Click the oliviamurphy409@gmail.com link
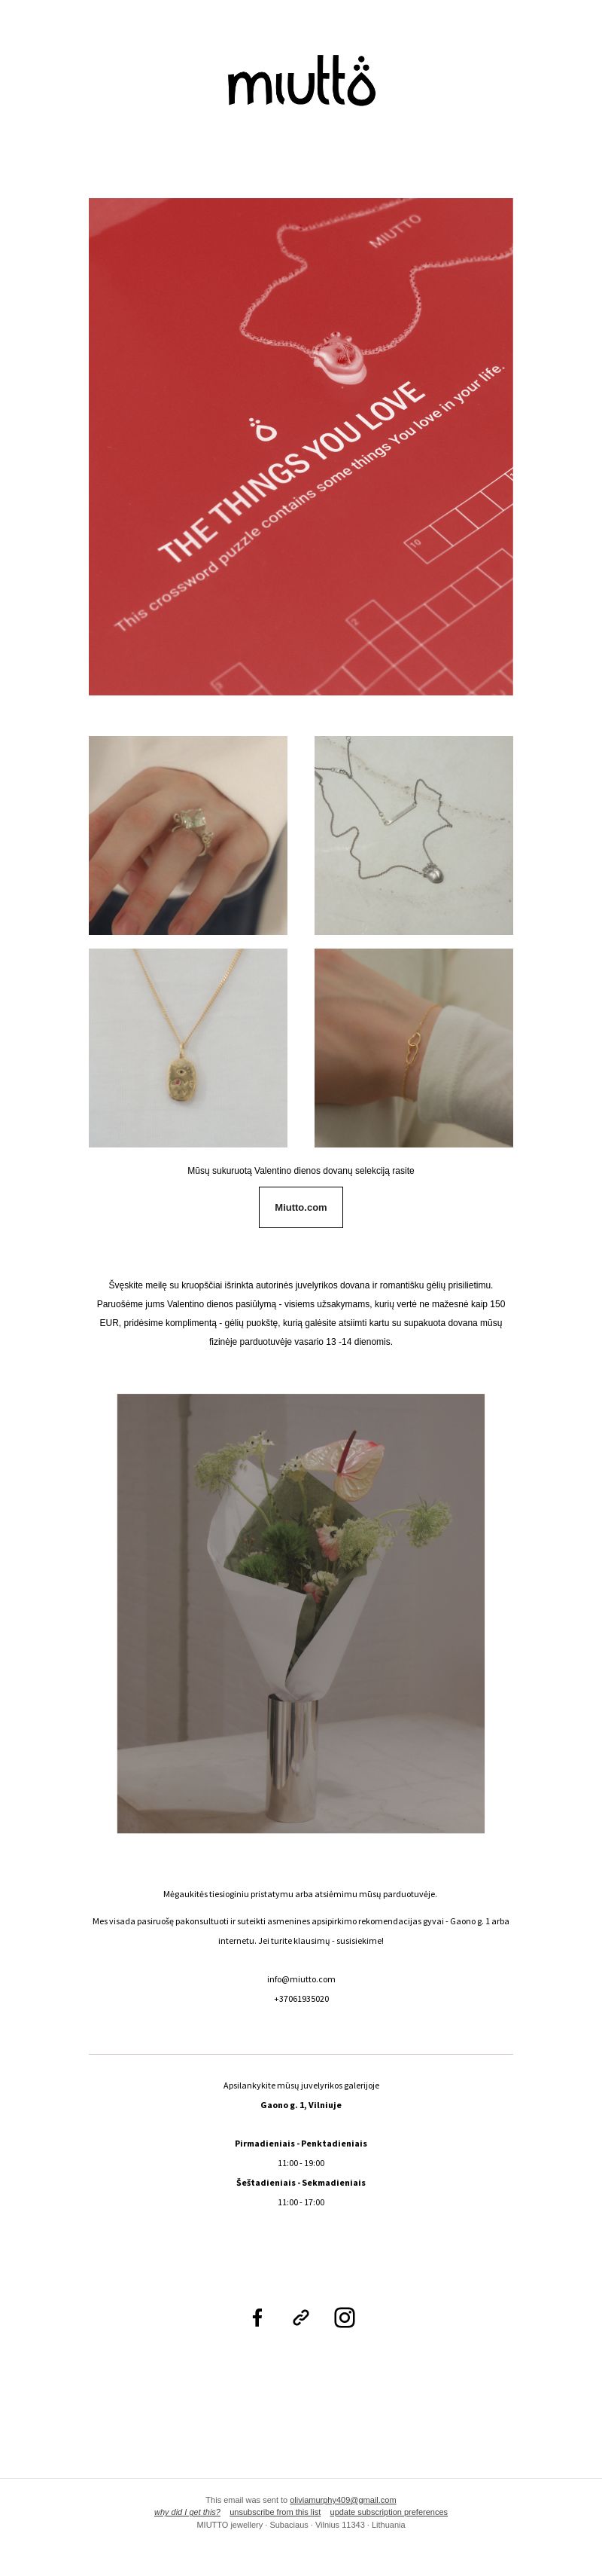602x2576 pixels. (x=342, y=2500)
